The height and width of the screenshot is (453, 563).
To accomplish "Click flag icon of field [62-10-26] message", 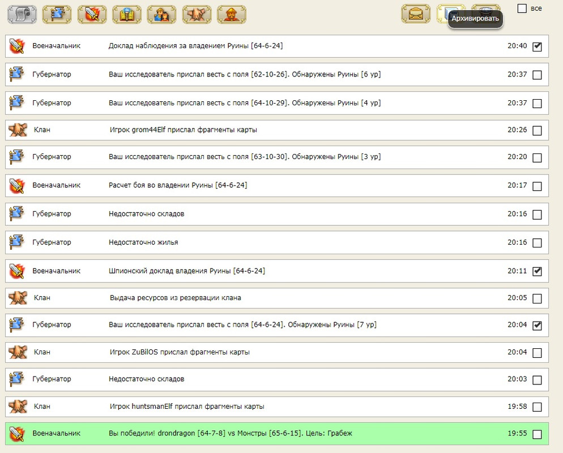I will click(x=16, y=74).
